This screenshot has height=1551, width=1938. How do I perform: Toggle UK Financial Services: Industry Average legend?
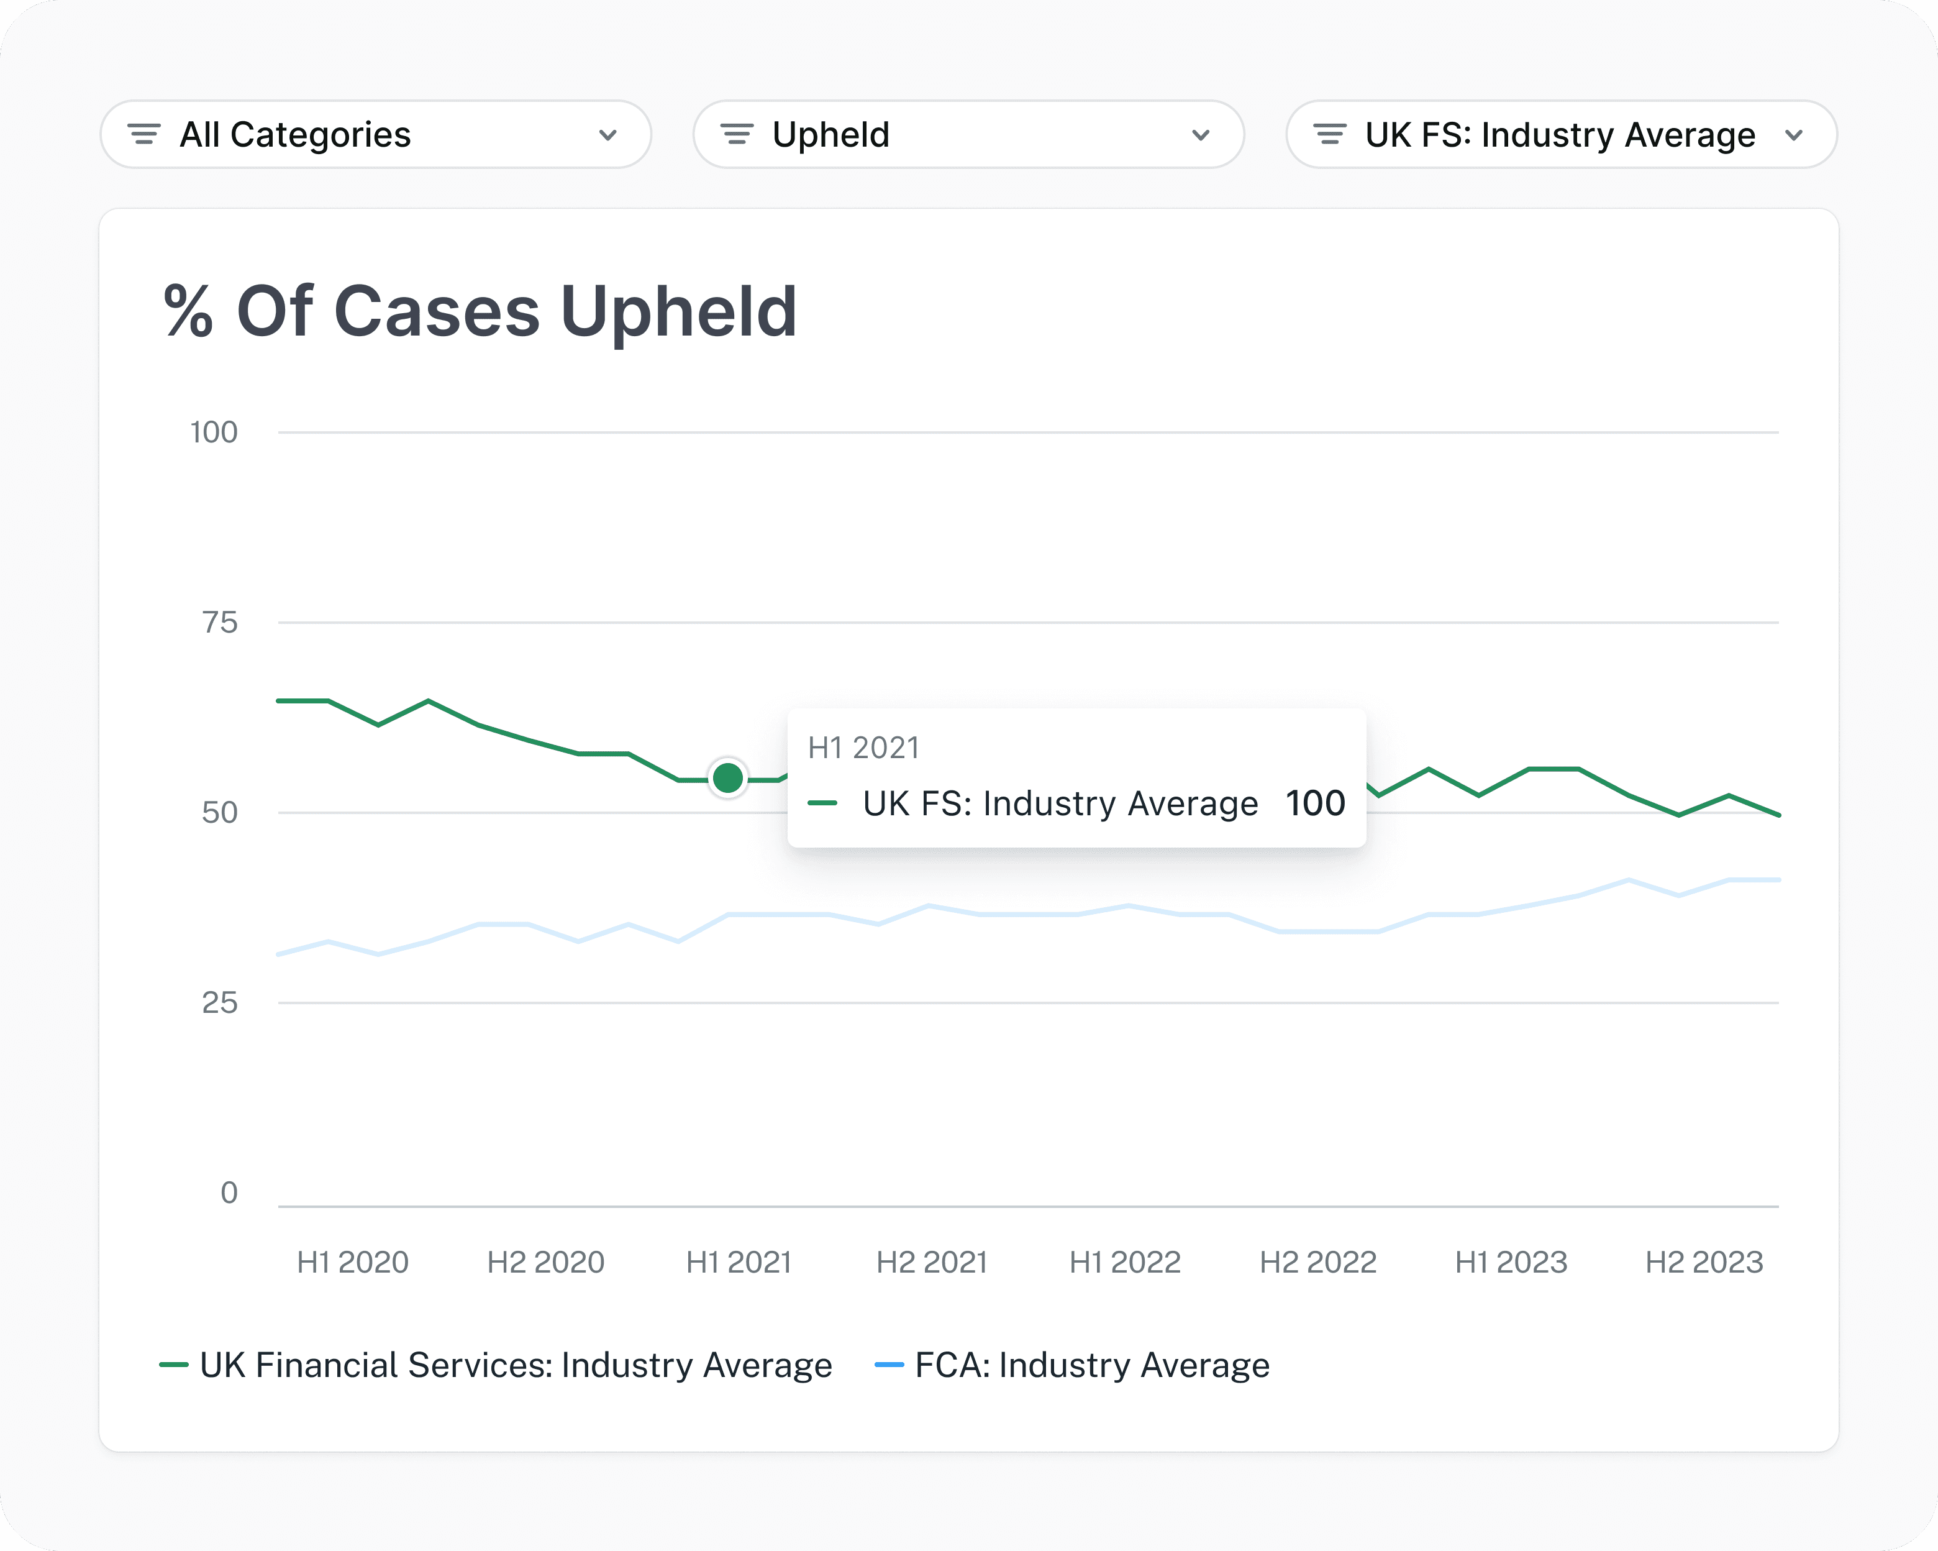[515, 1365]
